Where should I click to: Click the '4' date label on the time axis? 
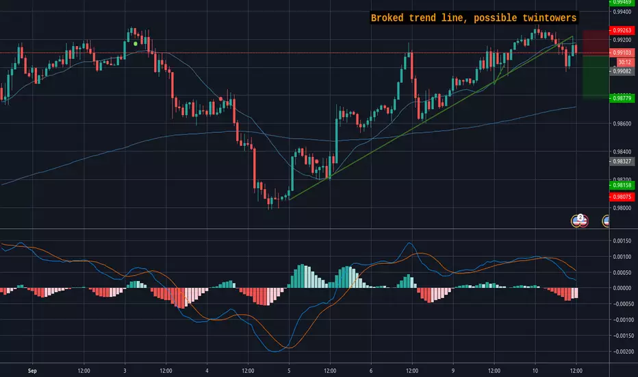coord(207,371)
